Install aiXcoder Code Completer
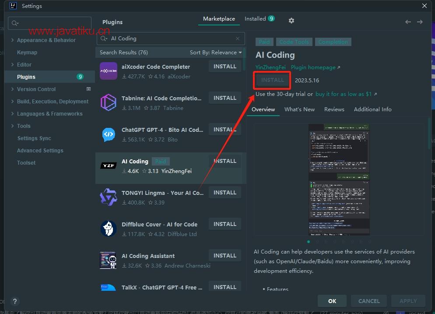435x314 pixels. point(225,67)
